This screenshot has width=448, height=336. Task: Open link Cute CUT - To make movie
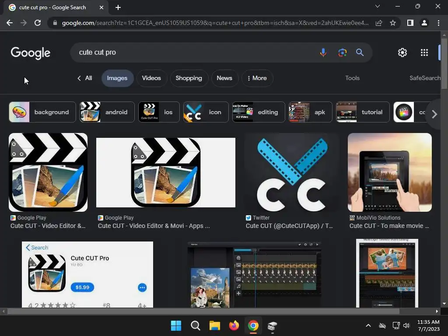coord(389,226)
